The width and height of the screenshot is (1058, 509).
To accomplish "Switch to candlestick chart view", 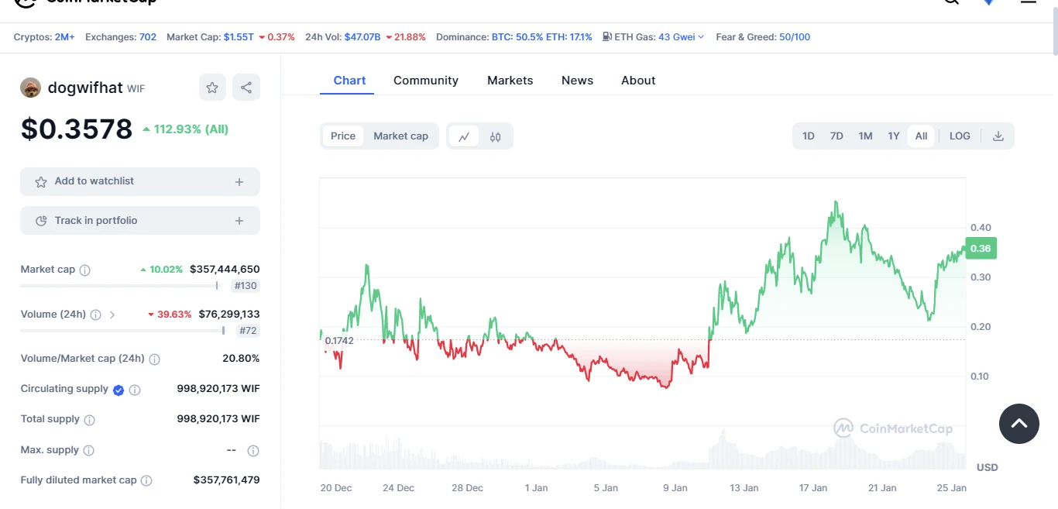I will (x=496, y=136).
